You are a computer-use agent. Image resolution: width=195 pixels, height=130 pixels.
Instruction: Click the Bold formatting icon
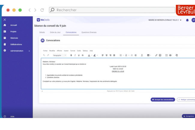pos(71,55)
